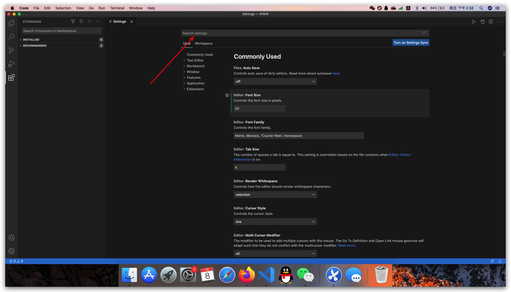This screenshot has height=292, width=511.
Task: Split the editor using the top-right icon
Action: (x=491, y=22)
